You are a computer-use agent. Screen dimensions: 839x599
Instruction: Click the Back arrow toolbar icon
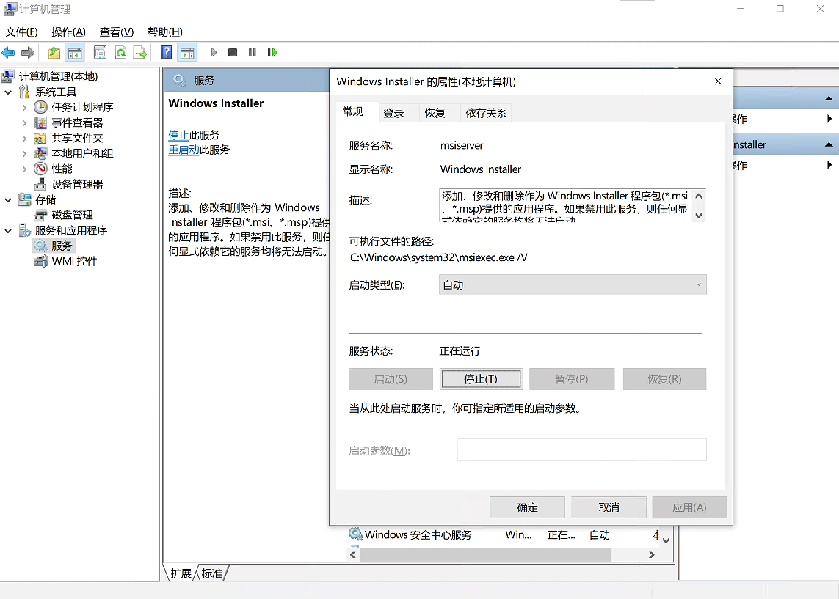tap(8, 52)
